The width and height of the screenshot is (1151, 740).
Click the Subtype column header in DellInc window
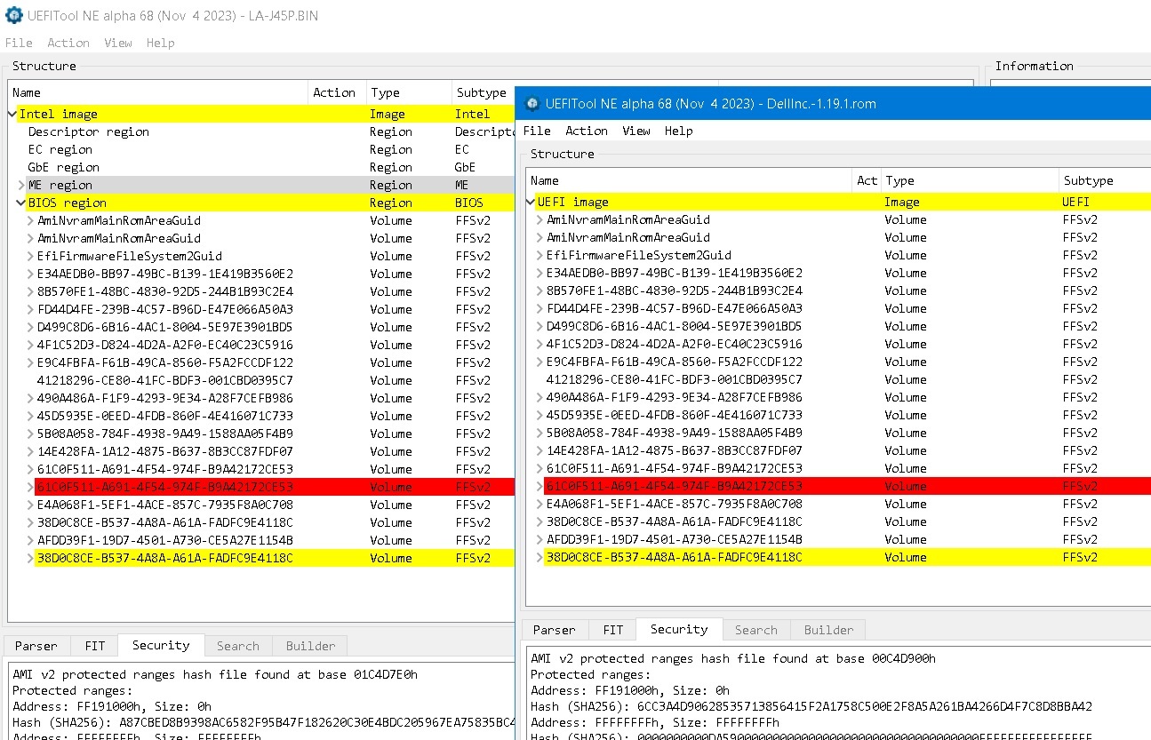[x=1087, y=180]
